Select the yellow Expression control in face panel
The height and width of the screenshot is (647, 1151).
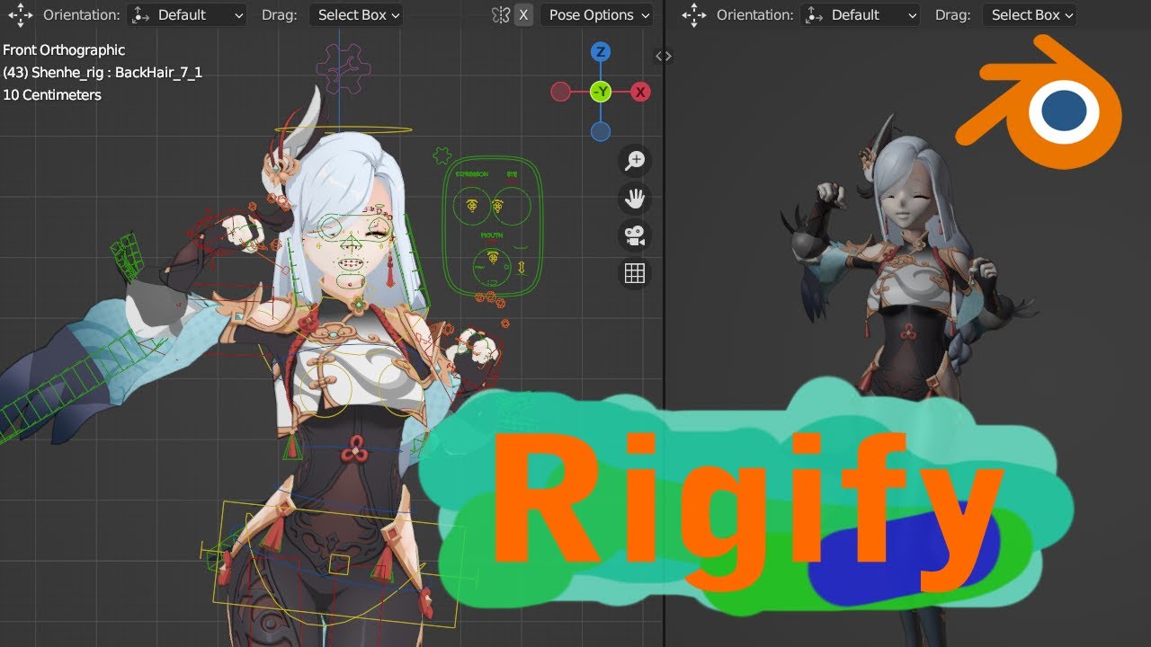472,206
